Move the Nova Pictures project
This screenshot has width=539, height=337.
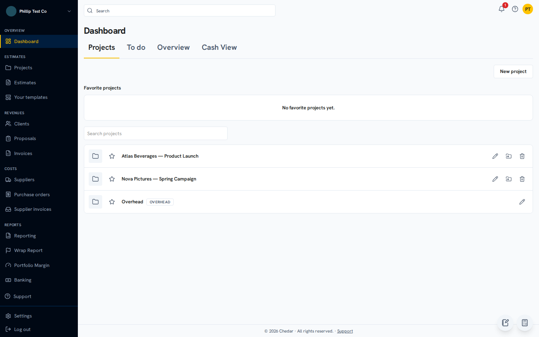point(509,179)
